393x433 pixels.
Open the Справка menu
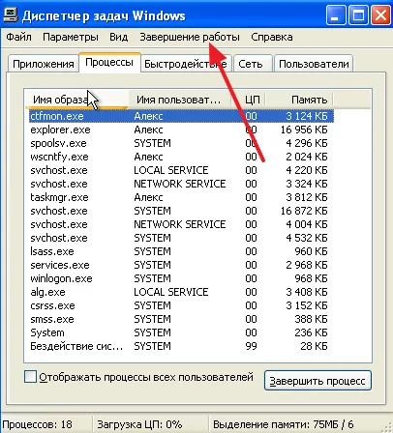pos(272,37)
